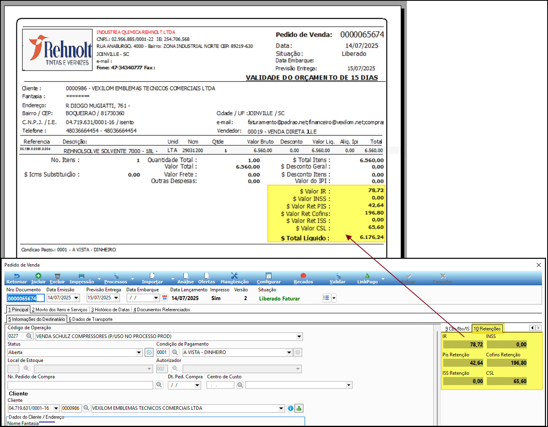Image resolution: width=548 pixels, height=427 pixels.
Task: Click the LinkPago toolbar button
Action: click(x=367, y=279)
